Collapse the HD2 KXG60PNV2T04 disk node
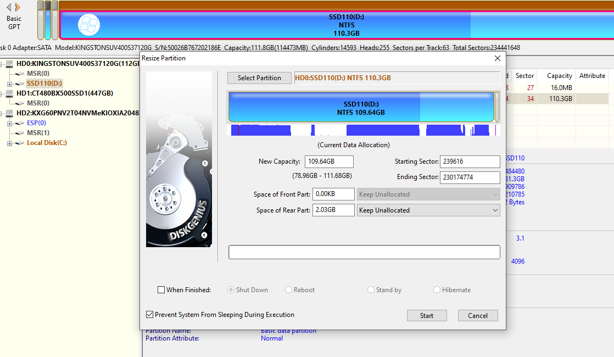Image resolution: width=614 pixels, height=357 pixels. coord(1,114)
